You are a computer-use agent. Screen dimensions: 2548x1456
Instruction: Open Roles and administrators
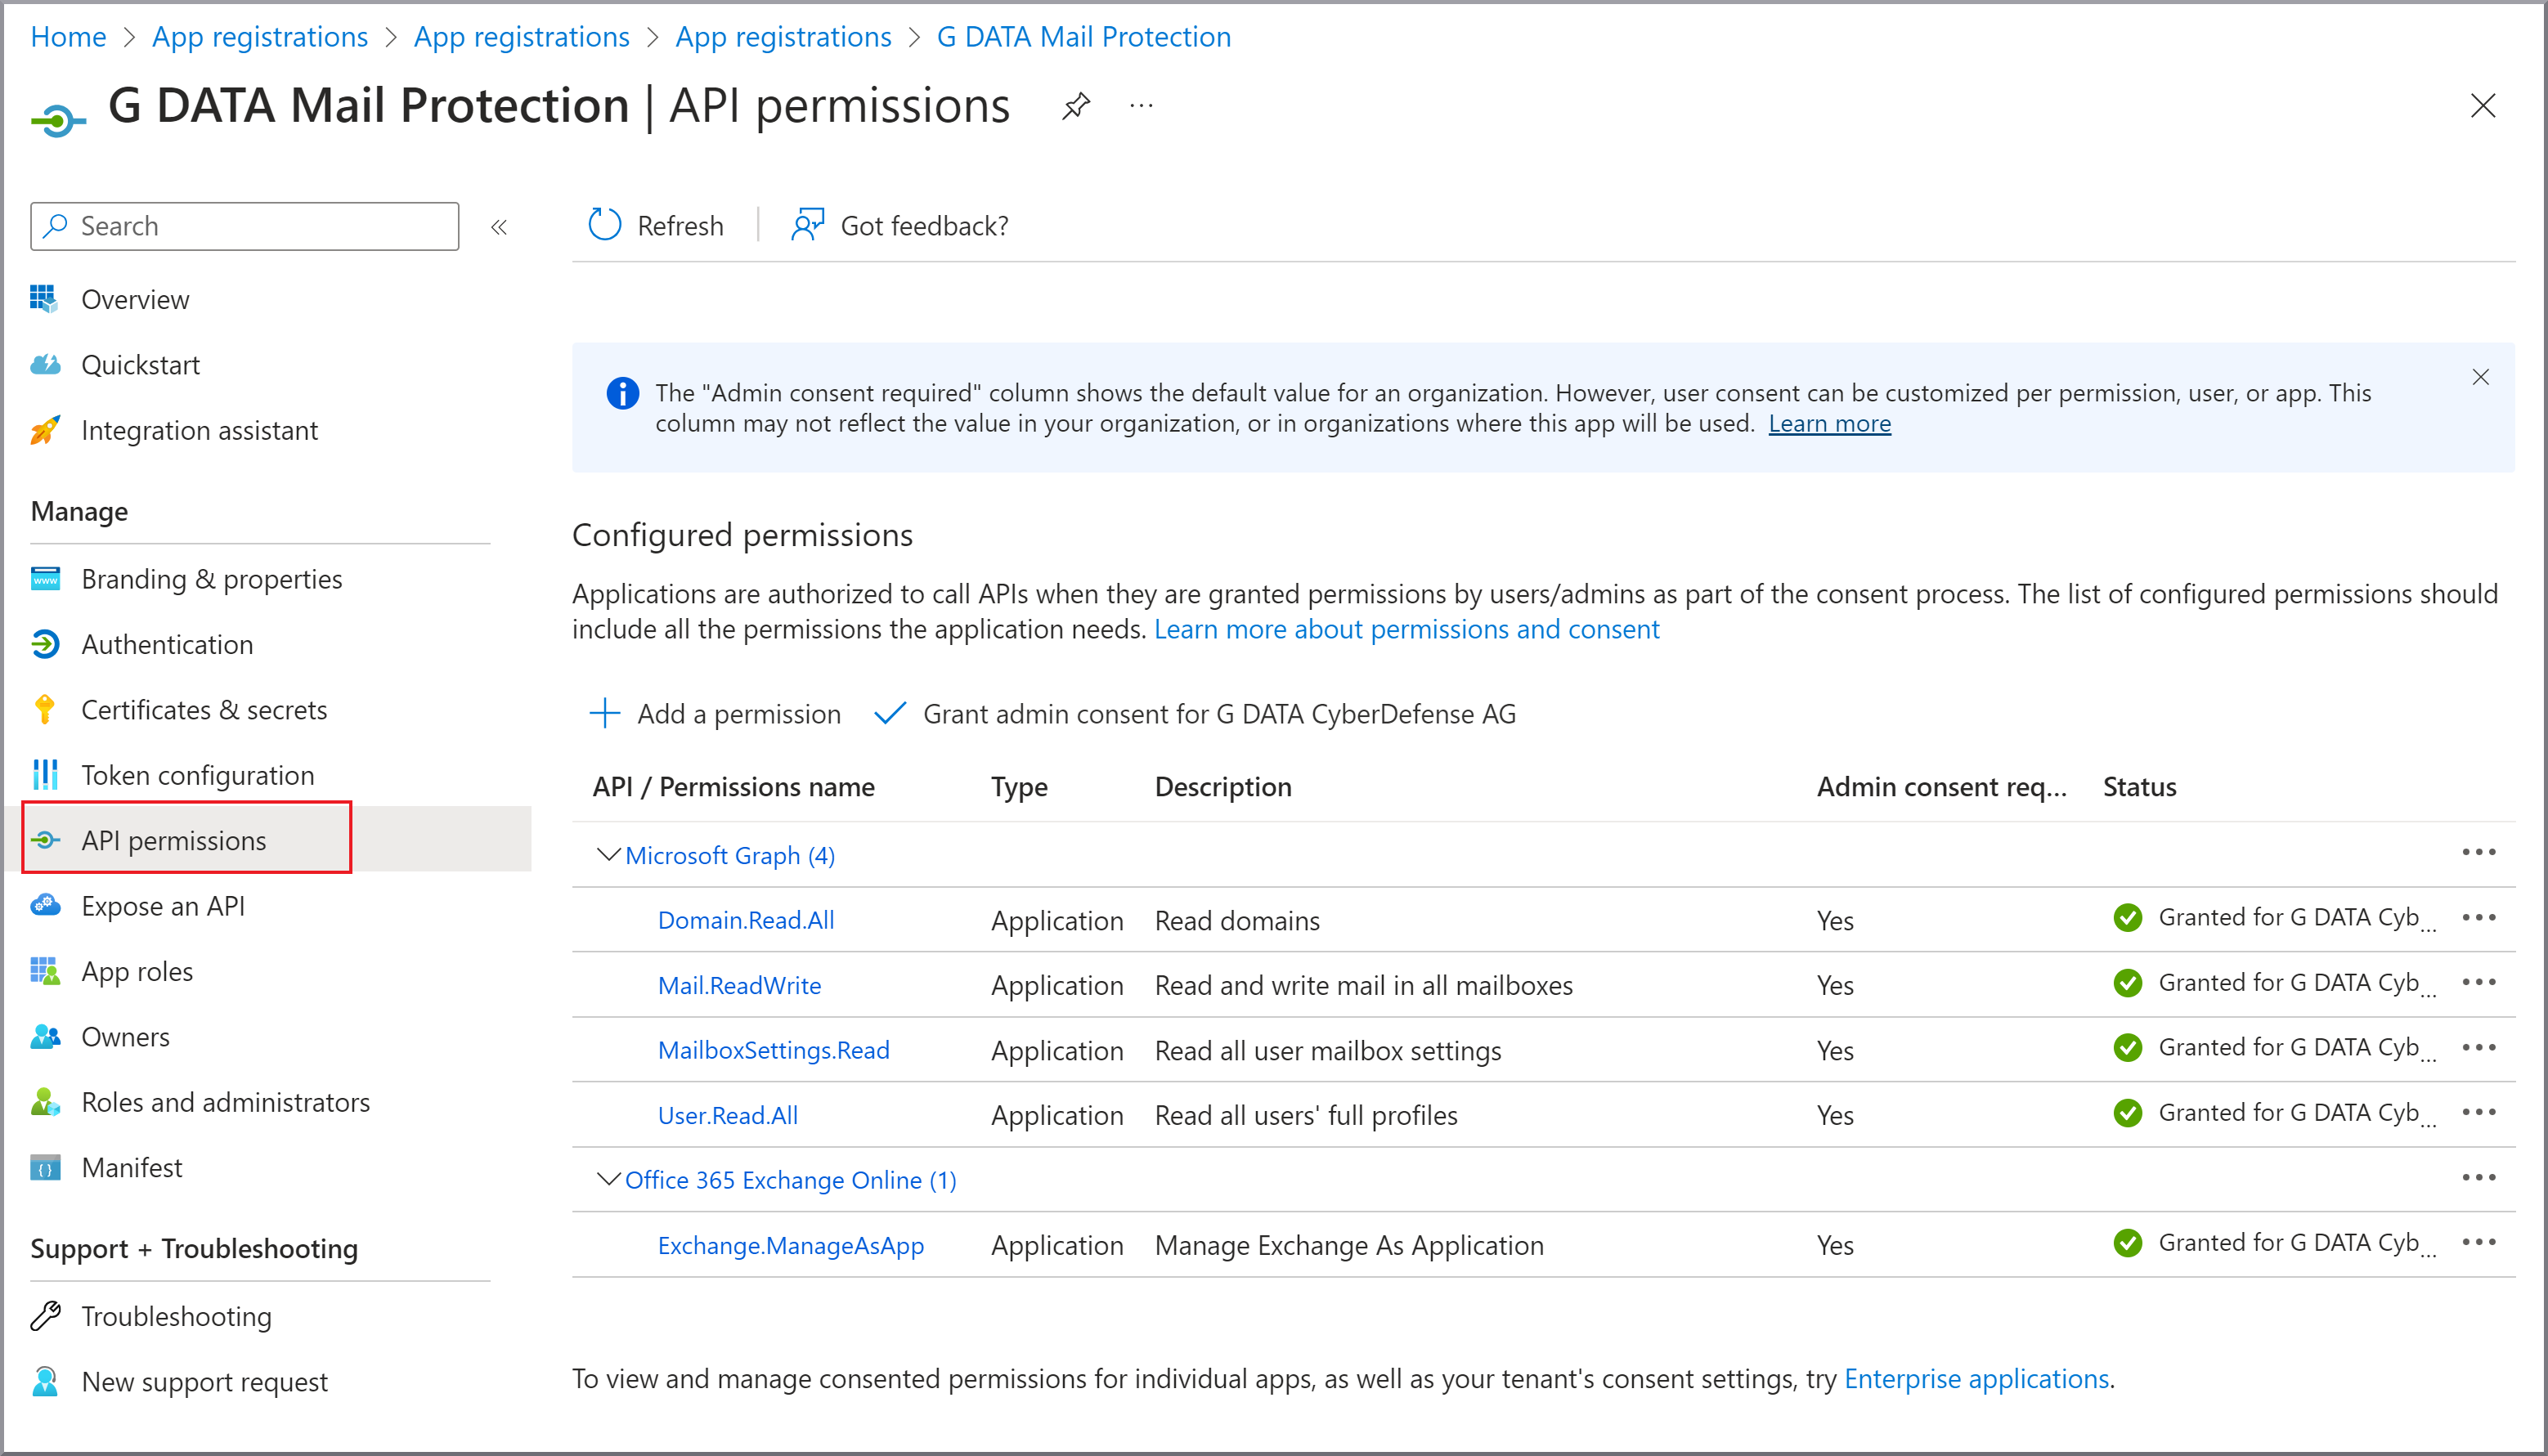pos(225,1102)
